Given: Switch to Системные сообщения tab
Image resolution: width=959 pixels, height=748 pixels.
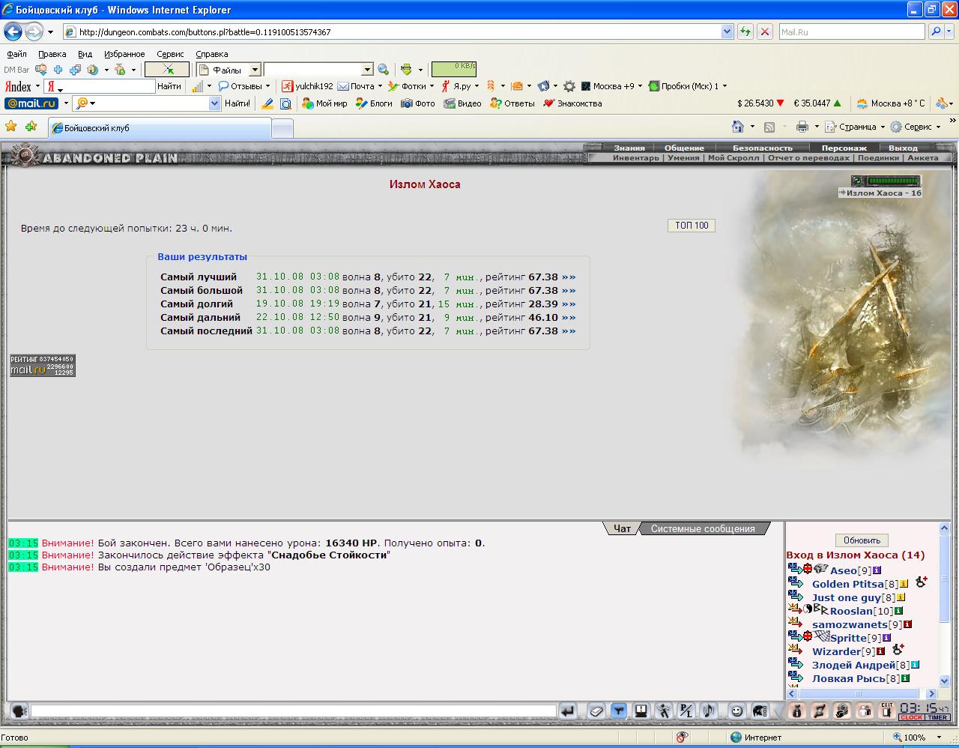Looking at the screenshot, I should pyautogui.click(x=703, y=528).
